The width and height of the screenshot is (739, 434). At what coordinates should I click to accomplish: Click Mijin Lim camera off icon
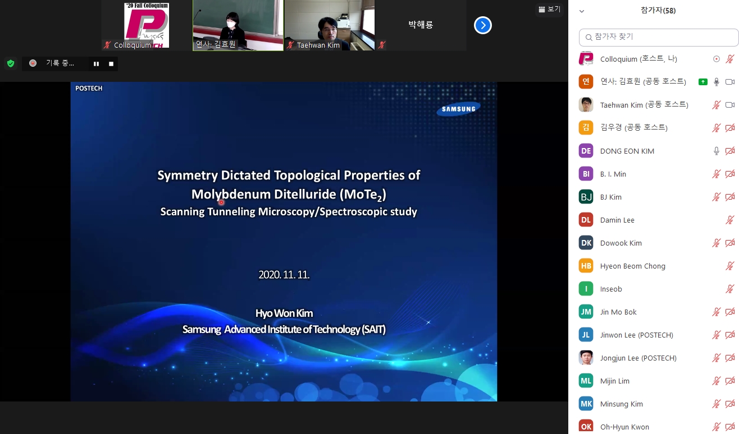(x=730, y=381)
